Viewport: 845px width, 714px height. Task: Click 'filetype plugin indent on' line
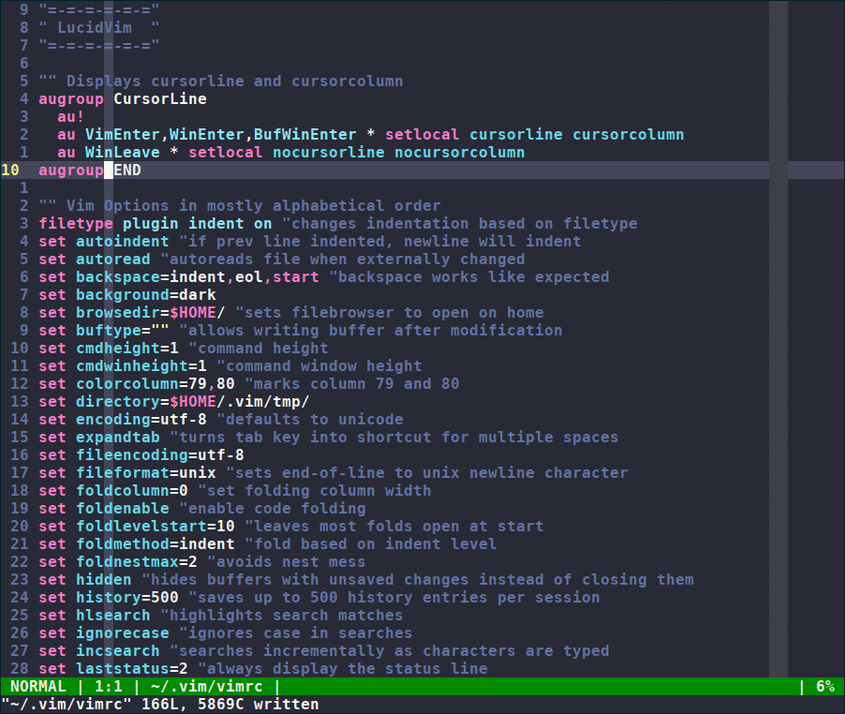click(156, 223)
